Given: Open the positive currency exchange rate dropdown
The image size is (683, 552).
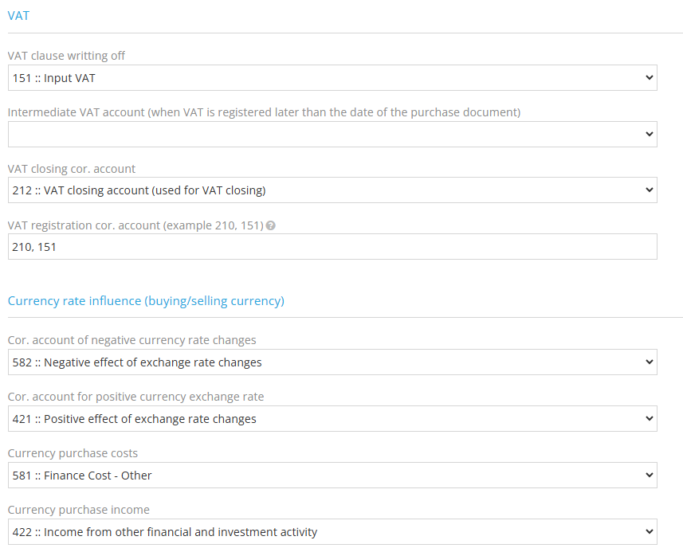Looking at the screenshot, I should click(x=331, y=418).
